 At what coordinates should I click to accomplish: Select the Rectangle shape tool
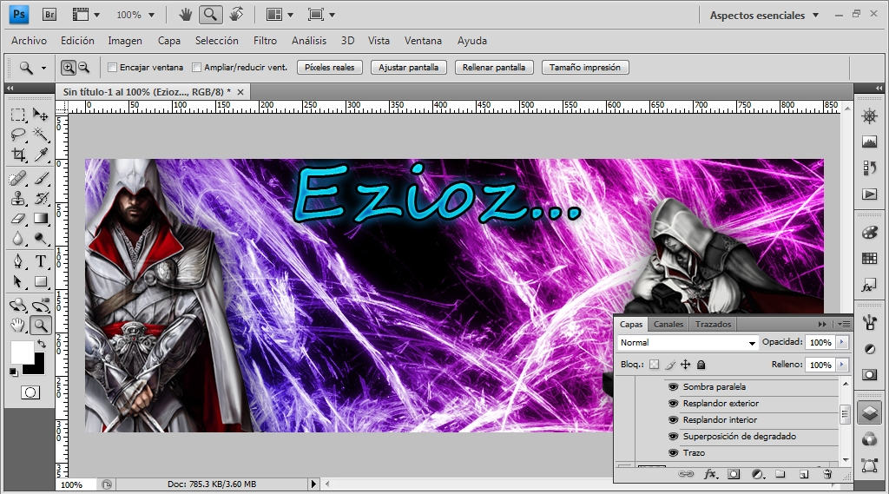[40, 281]
